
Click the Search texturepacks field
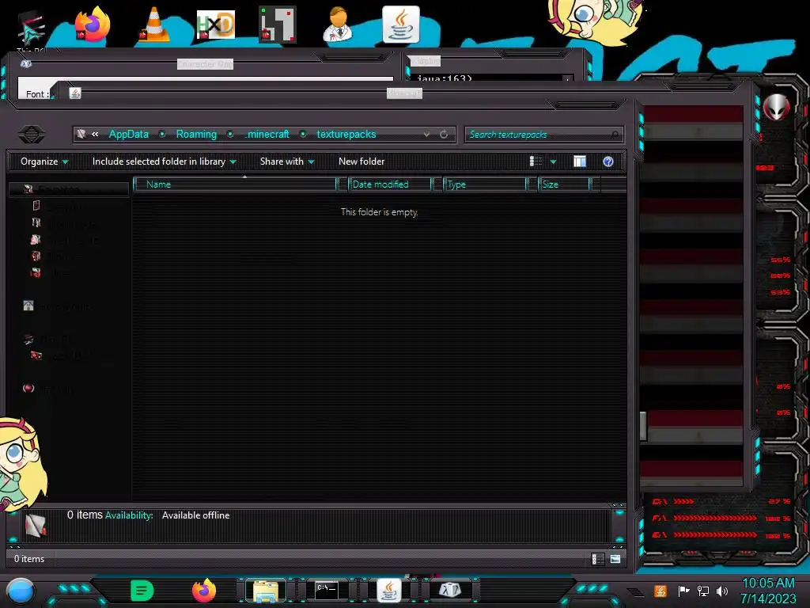coord(544,135)
